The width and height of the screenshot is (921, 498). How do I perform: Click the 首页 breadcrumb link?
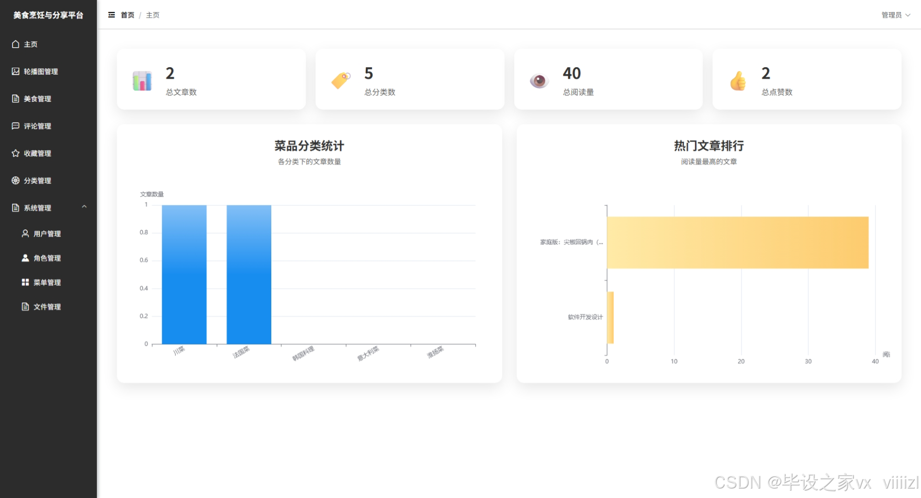tap(128, 15)
